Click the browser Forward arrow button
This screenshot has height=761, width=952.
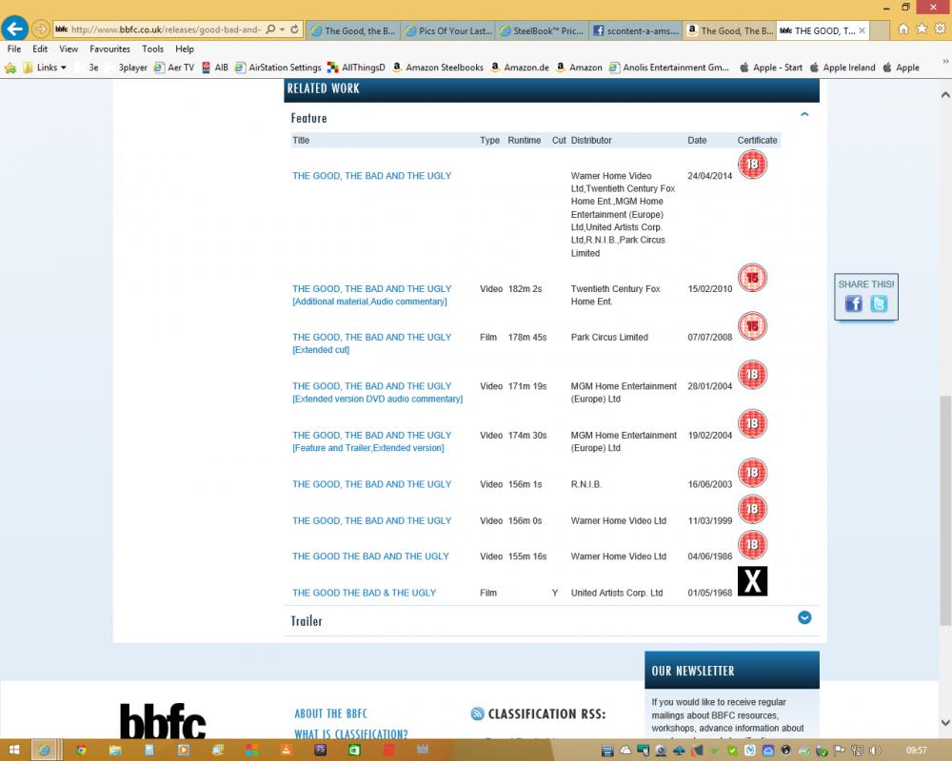coord(40,29)
